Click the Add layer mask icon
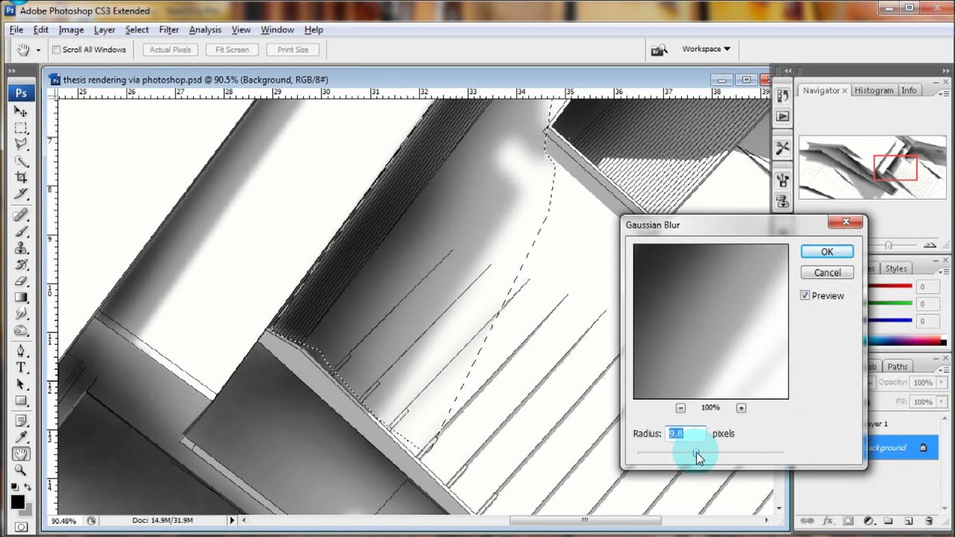 848,521
